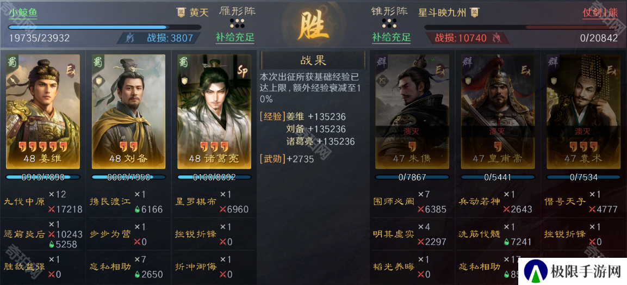Viewport: 627px width, 285px height.
Task: Click the 星罗棋布 skill entry
Action: coord(196,201)
